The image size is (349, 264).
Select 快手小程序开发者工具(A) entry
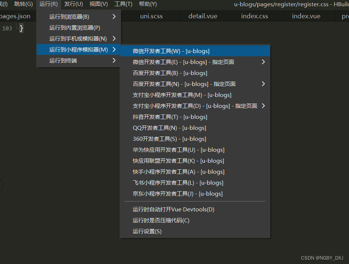179,172
